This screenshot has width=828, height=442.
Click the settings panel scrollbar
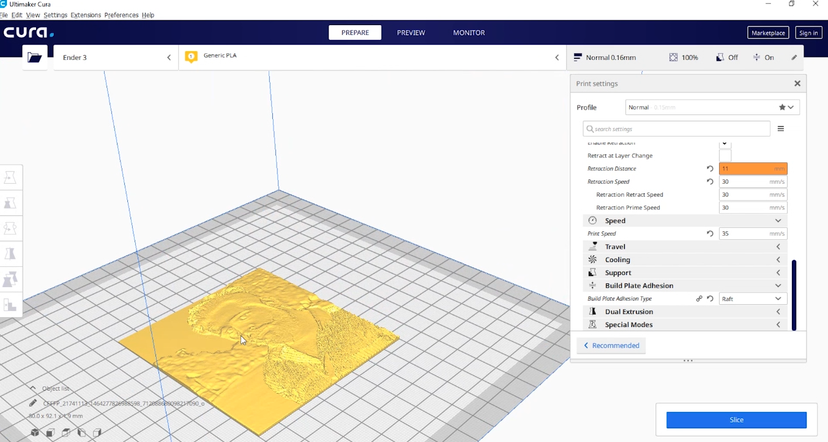pos(794,295)
